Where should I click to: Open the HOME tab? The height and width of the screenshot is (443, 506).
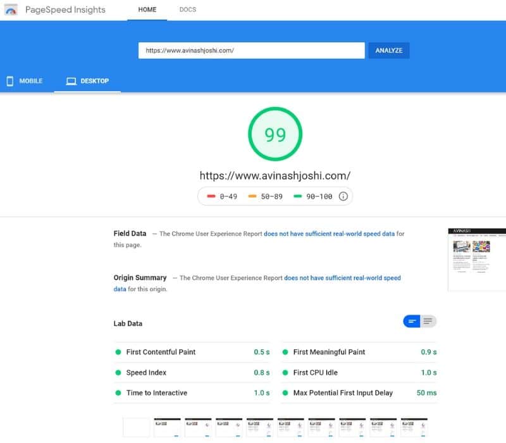click(x=147, y=9)
